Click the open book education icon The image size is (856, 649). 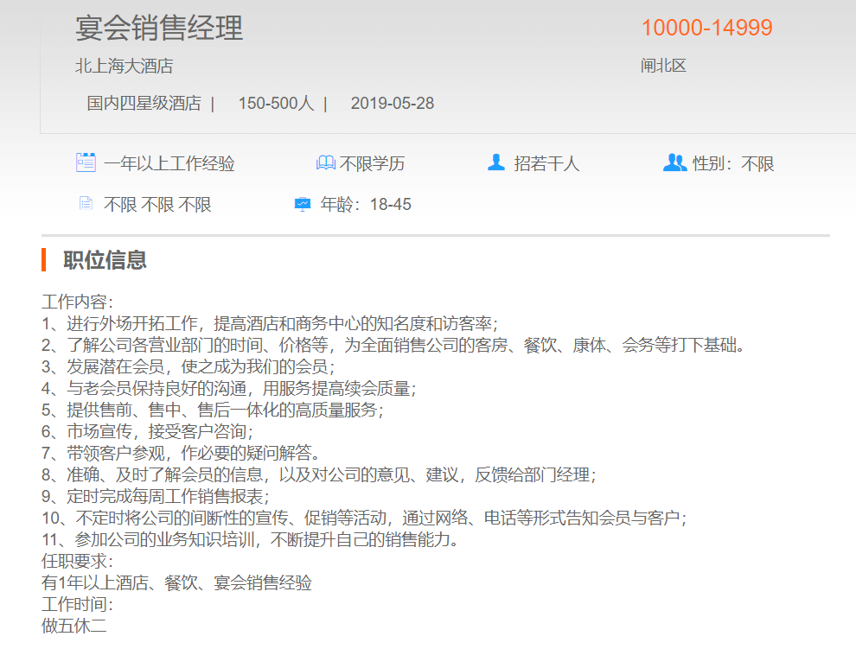click(x=325, y=163)
